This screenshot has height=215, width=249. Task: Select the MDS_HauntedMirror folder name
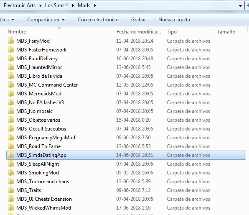39,67
